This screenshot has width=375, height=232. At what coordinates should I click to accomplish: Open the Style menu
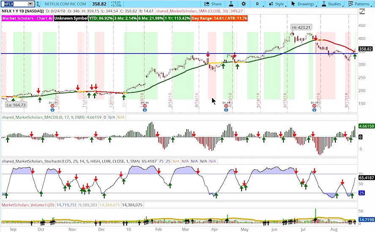point(277,4)
